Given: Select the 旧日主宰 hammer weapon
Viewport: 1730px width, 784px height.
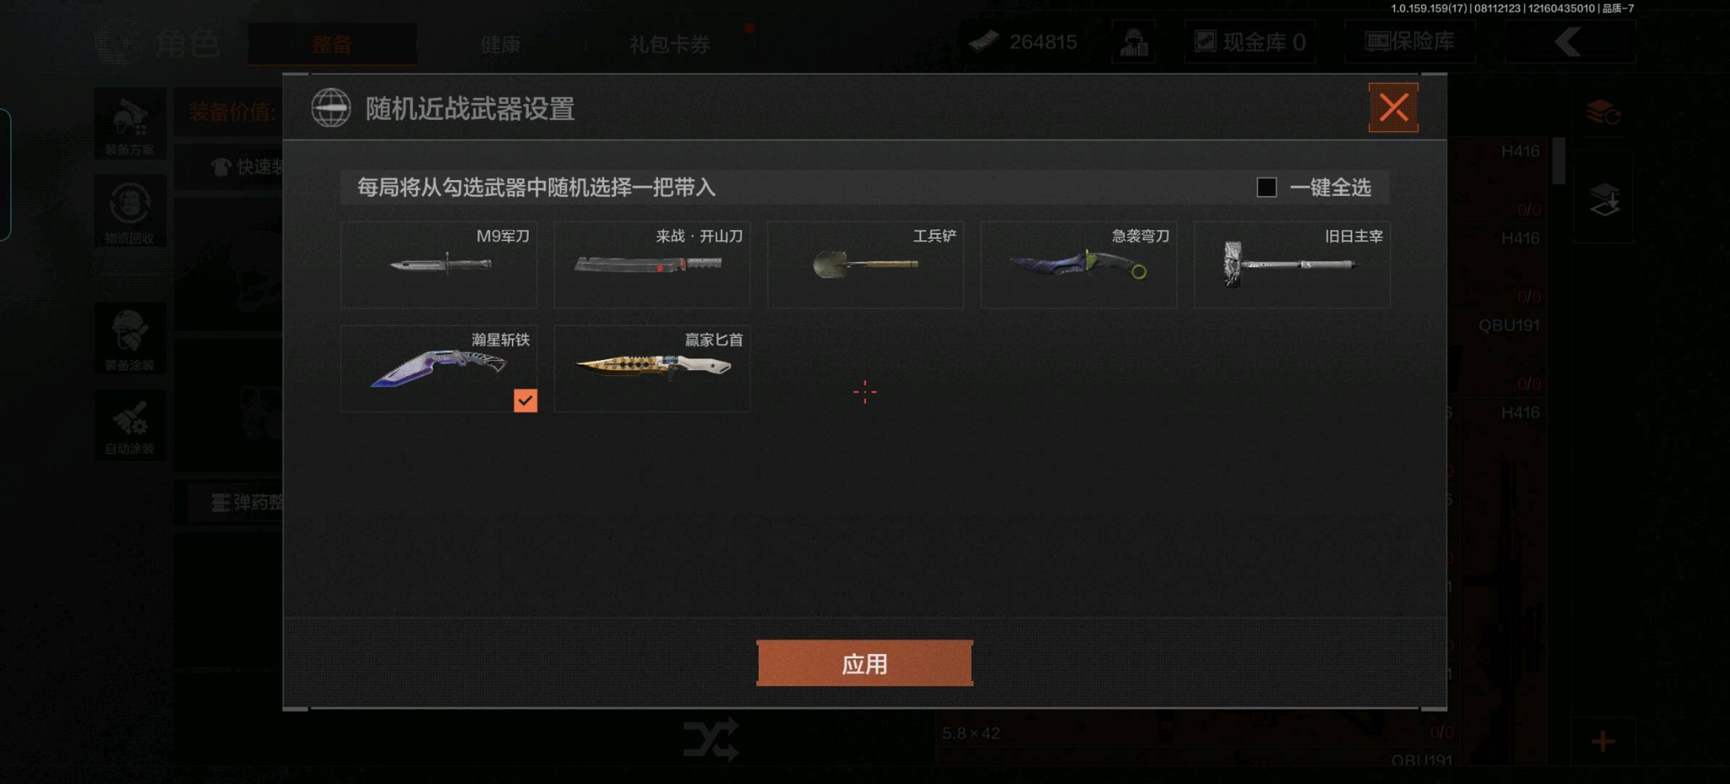Looking at the screenshot, I should (1292, 265).
